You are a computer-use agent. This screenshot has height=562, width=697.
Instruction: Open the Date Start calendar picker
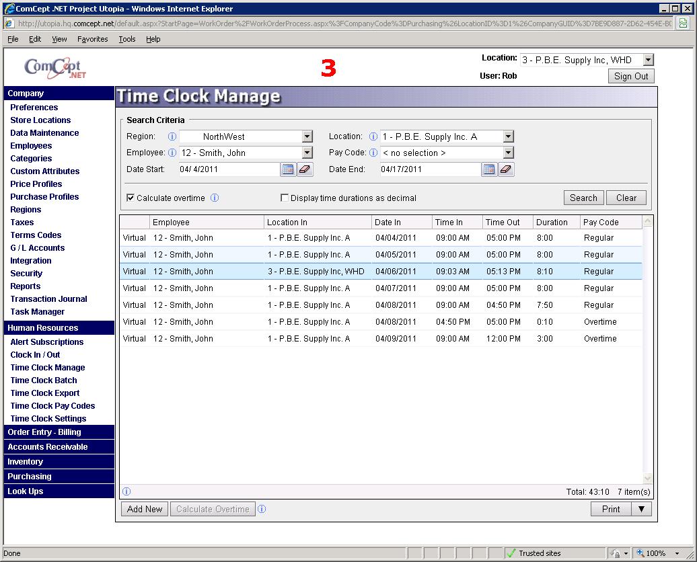click(x=288, y=169)
